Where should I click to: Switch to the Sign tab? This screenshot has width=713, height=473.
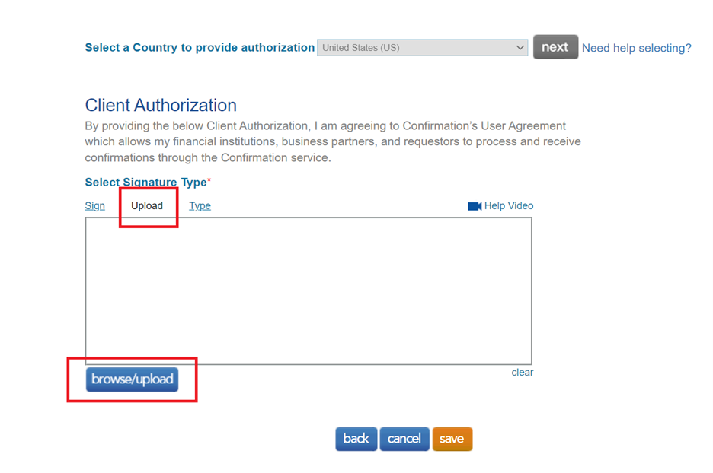(94, 205)
